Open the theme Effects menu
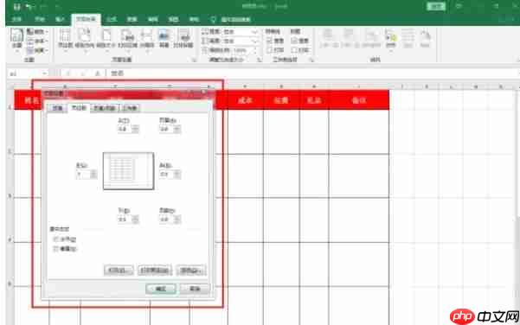The image size is (520, 325). [37, 50]
